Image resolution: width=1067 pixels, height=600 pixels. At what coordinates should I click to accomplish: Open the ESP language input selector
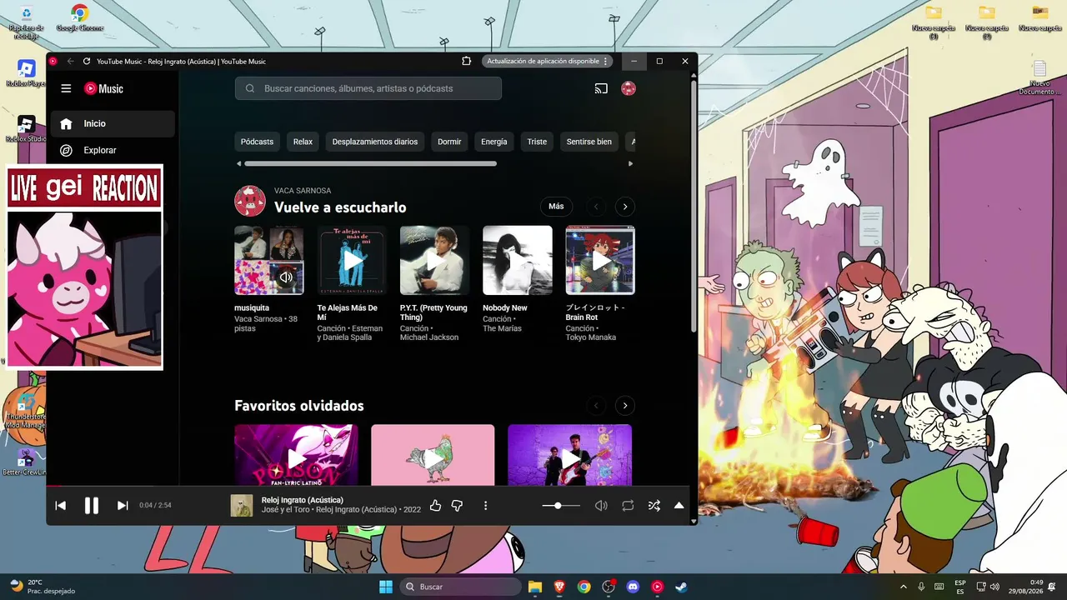pyautogui.click(x=960, y=587)
